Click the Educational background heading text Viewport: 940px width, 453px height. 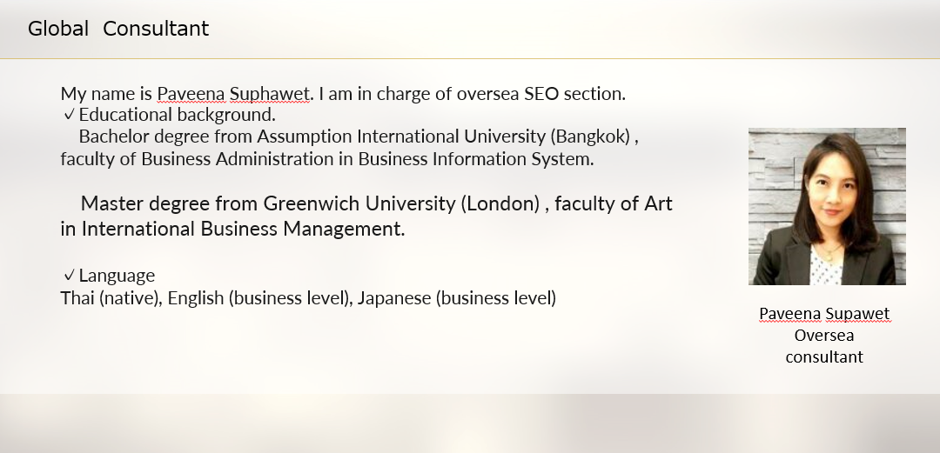(x=177, y=115)
